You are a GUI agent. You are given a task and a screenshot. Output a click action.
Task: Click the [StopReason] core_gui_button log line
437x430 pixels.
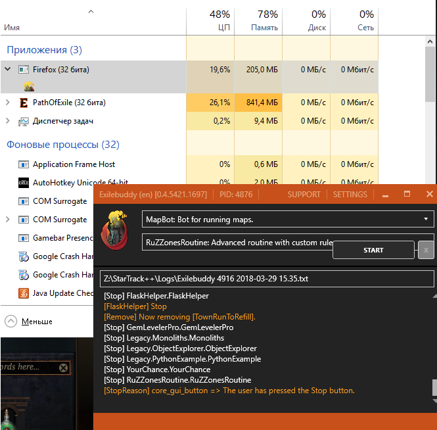click(x=229, y=391)
